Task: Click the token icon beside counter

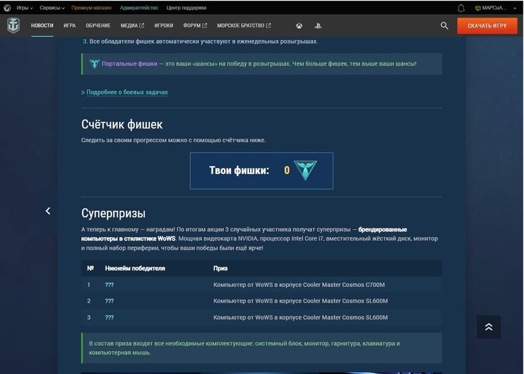Action: (305, 170)
